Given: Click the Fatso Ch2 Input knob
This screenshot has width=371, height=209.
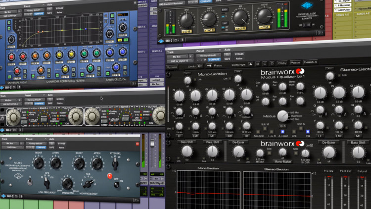Looking at the screenshot, I should (92, 116).
